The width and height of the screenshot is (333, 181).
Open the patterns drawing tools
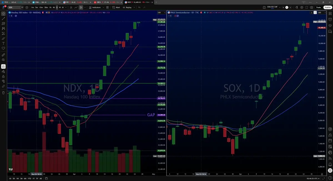[x=4, y=29]
